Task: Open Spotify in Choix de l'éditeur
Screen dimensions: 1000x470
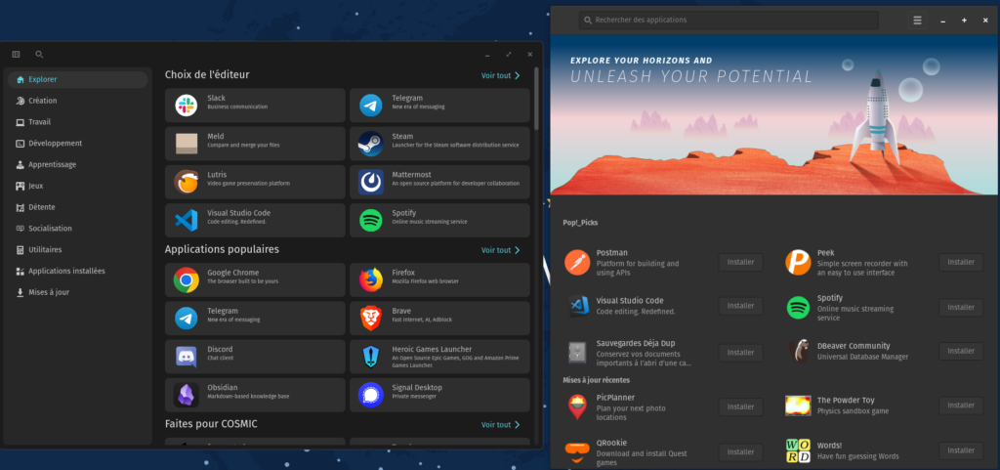Action: (x=439, y=220)
